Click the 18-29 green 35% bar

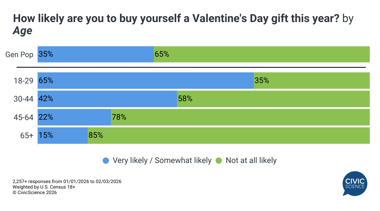pyautogui.click(x=312, y=80)
